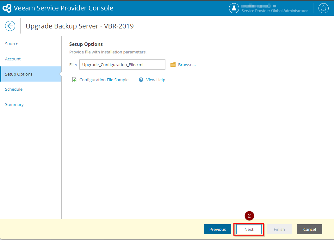Open the Source wizard step
The width and height of the screenshot is (334, 240).
point(12,44)
